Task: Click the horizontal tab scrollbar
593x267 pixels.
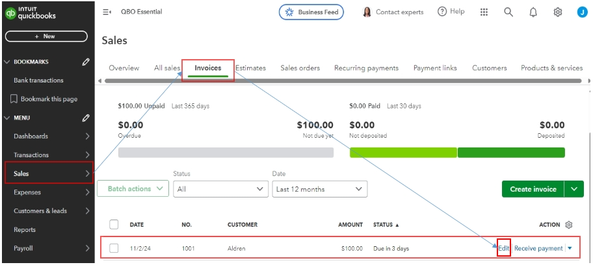Action: (338, 81)
